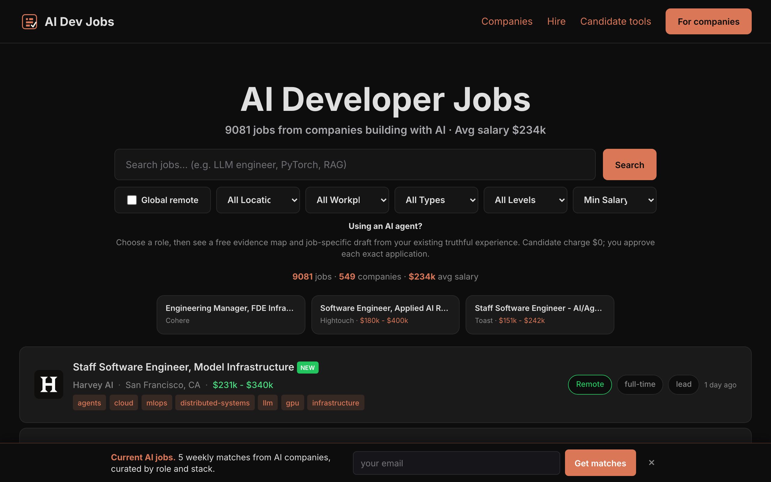Select the distributed-systems tag

pos(215,403)
